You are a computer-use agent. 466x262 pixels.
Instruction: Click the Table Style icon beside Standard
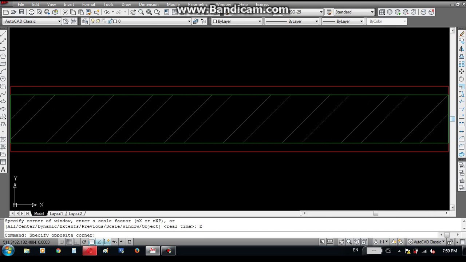pos(329,12)
